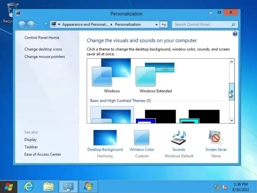Maximize the Personalization window
The image size is (257, 193).
tap(219, 12)
